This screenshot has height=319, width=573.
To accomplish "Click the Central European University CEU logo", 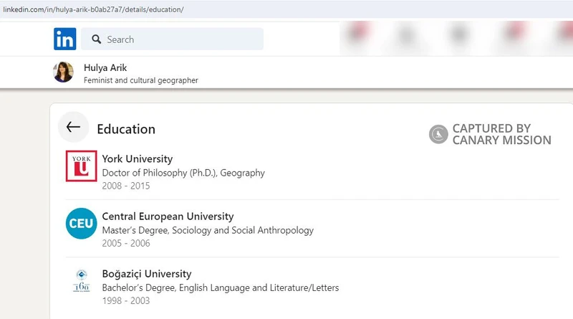I will [x=81, y=224].
